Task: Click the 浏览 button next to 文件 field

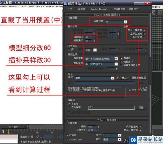Action: [141, 83]
